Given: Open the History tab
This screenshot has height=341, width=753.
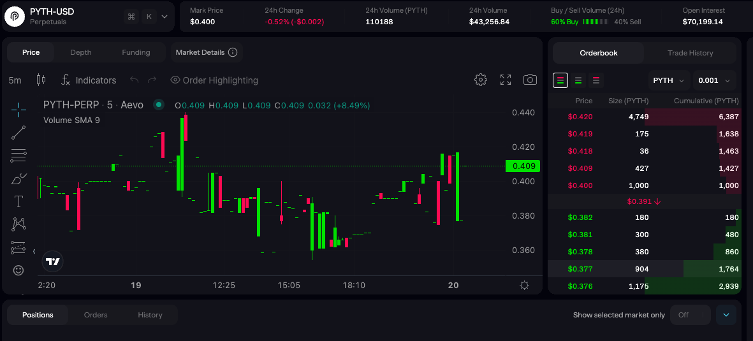Looking at the screenshot, I should (x=150, y=315).
